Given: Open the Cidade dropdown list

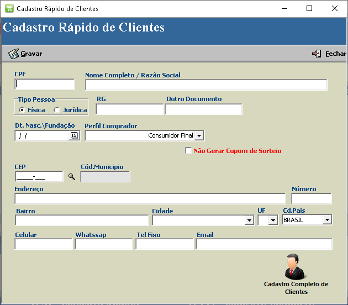Looking at the screenshot, I should (x=249, y=220).
